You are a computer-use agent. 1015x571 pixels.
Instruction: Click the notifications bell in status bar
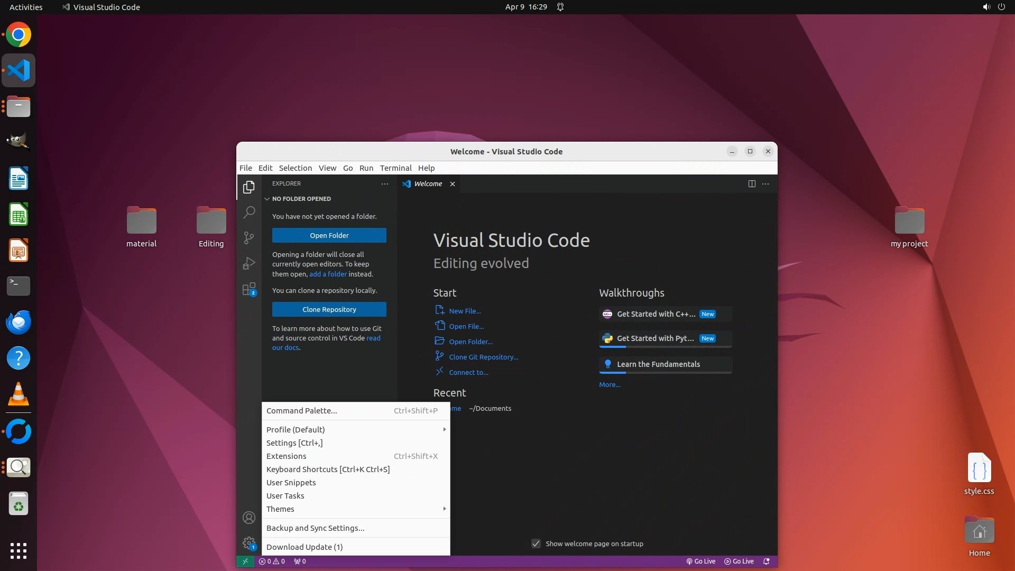(x=767, y=561)
